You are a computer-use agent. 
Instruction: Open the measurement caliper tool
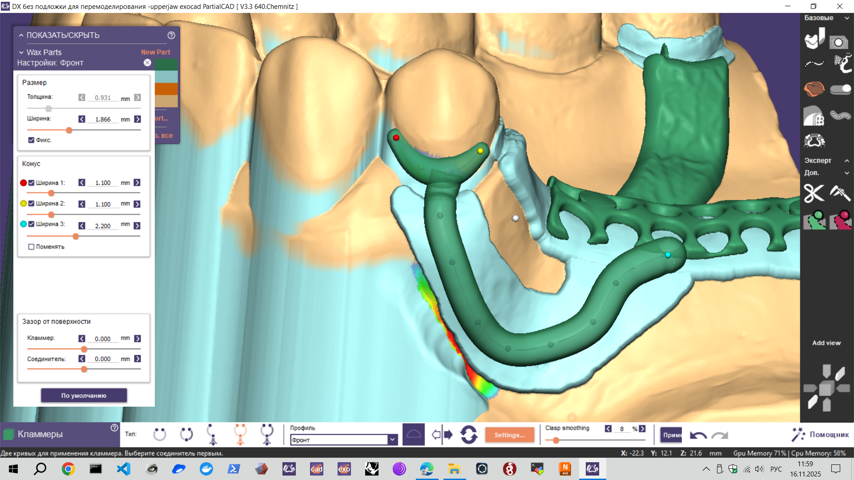841,194
